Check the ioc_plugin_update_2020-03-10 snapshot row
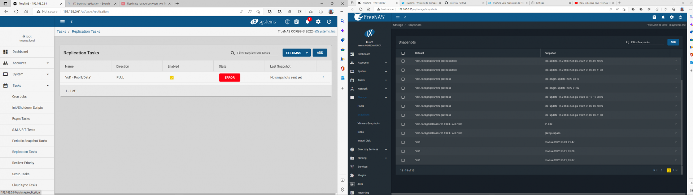Screen dimensions: 693x195 point(403,79)
